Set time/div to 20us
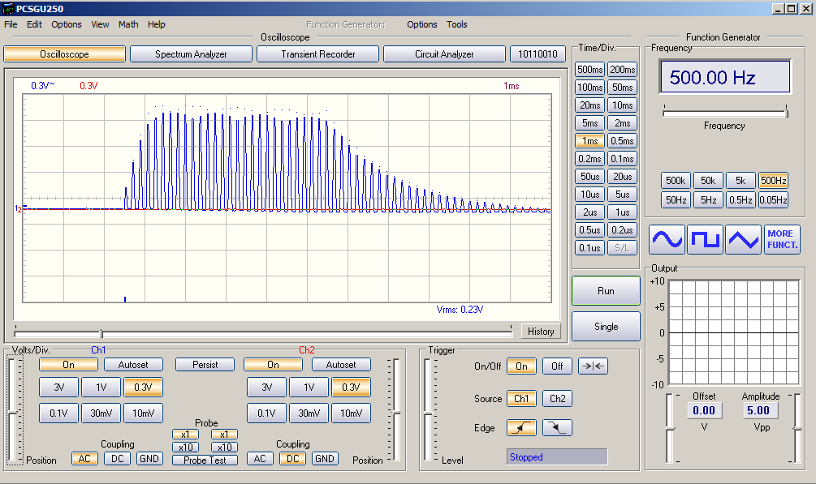 [x=622, y=176]
